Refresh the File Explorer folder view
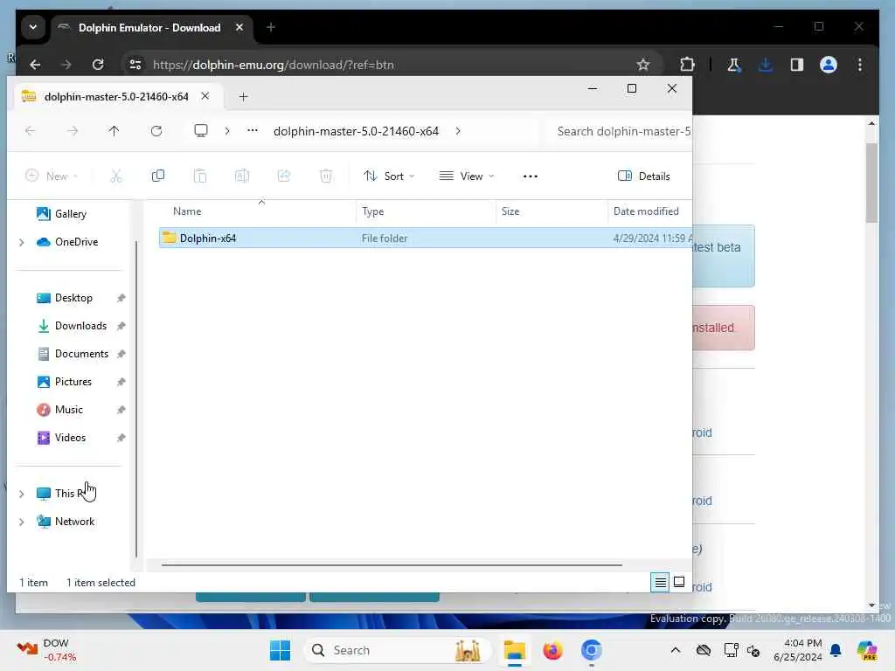The image size is (895, 671). [x=156, y=131]
